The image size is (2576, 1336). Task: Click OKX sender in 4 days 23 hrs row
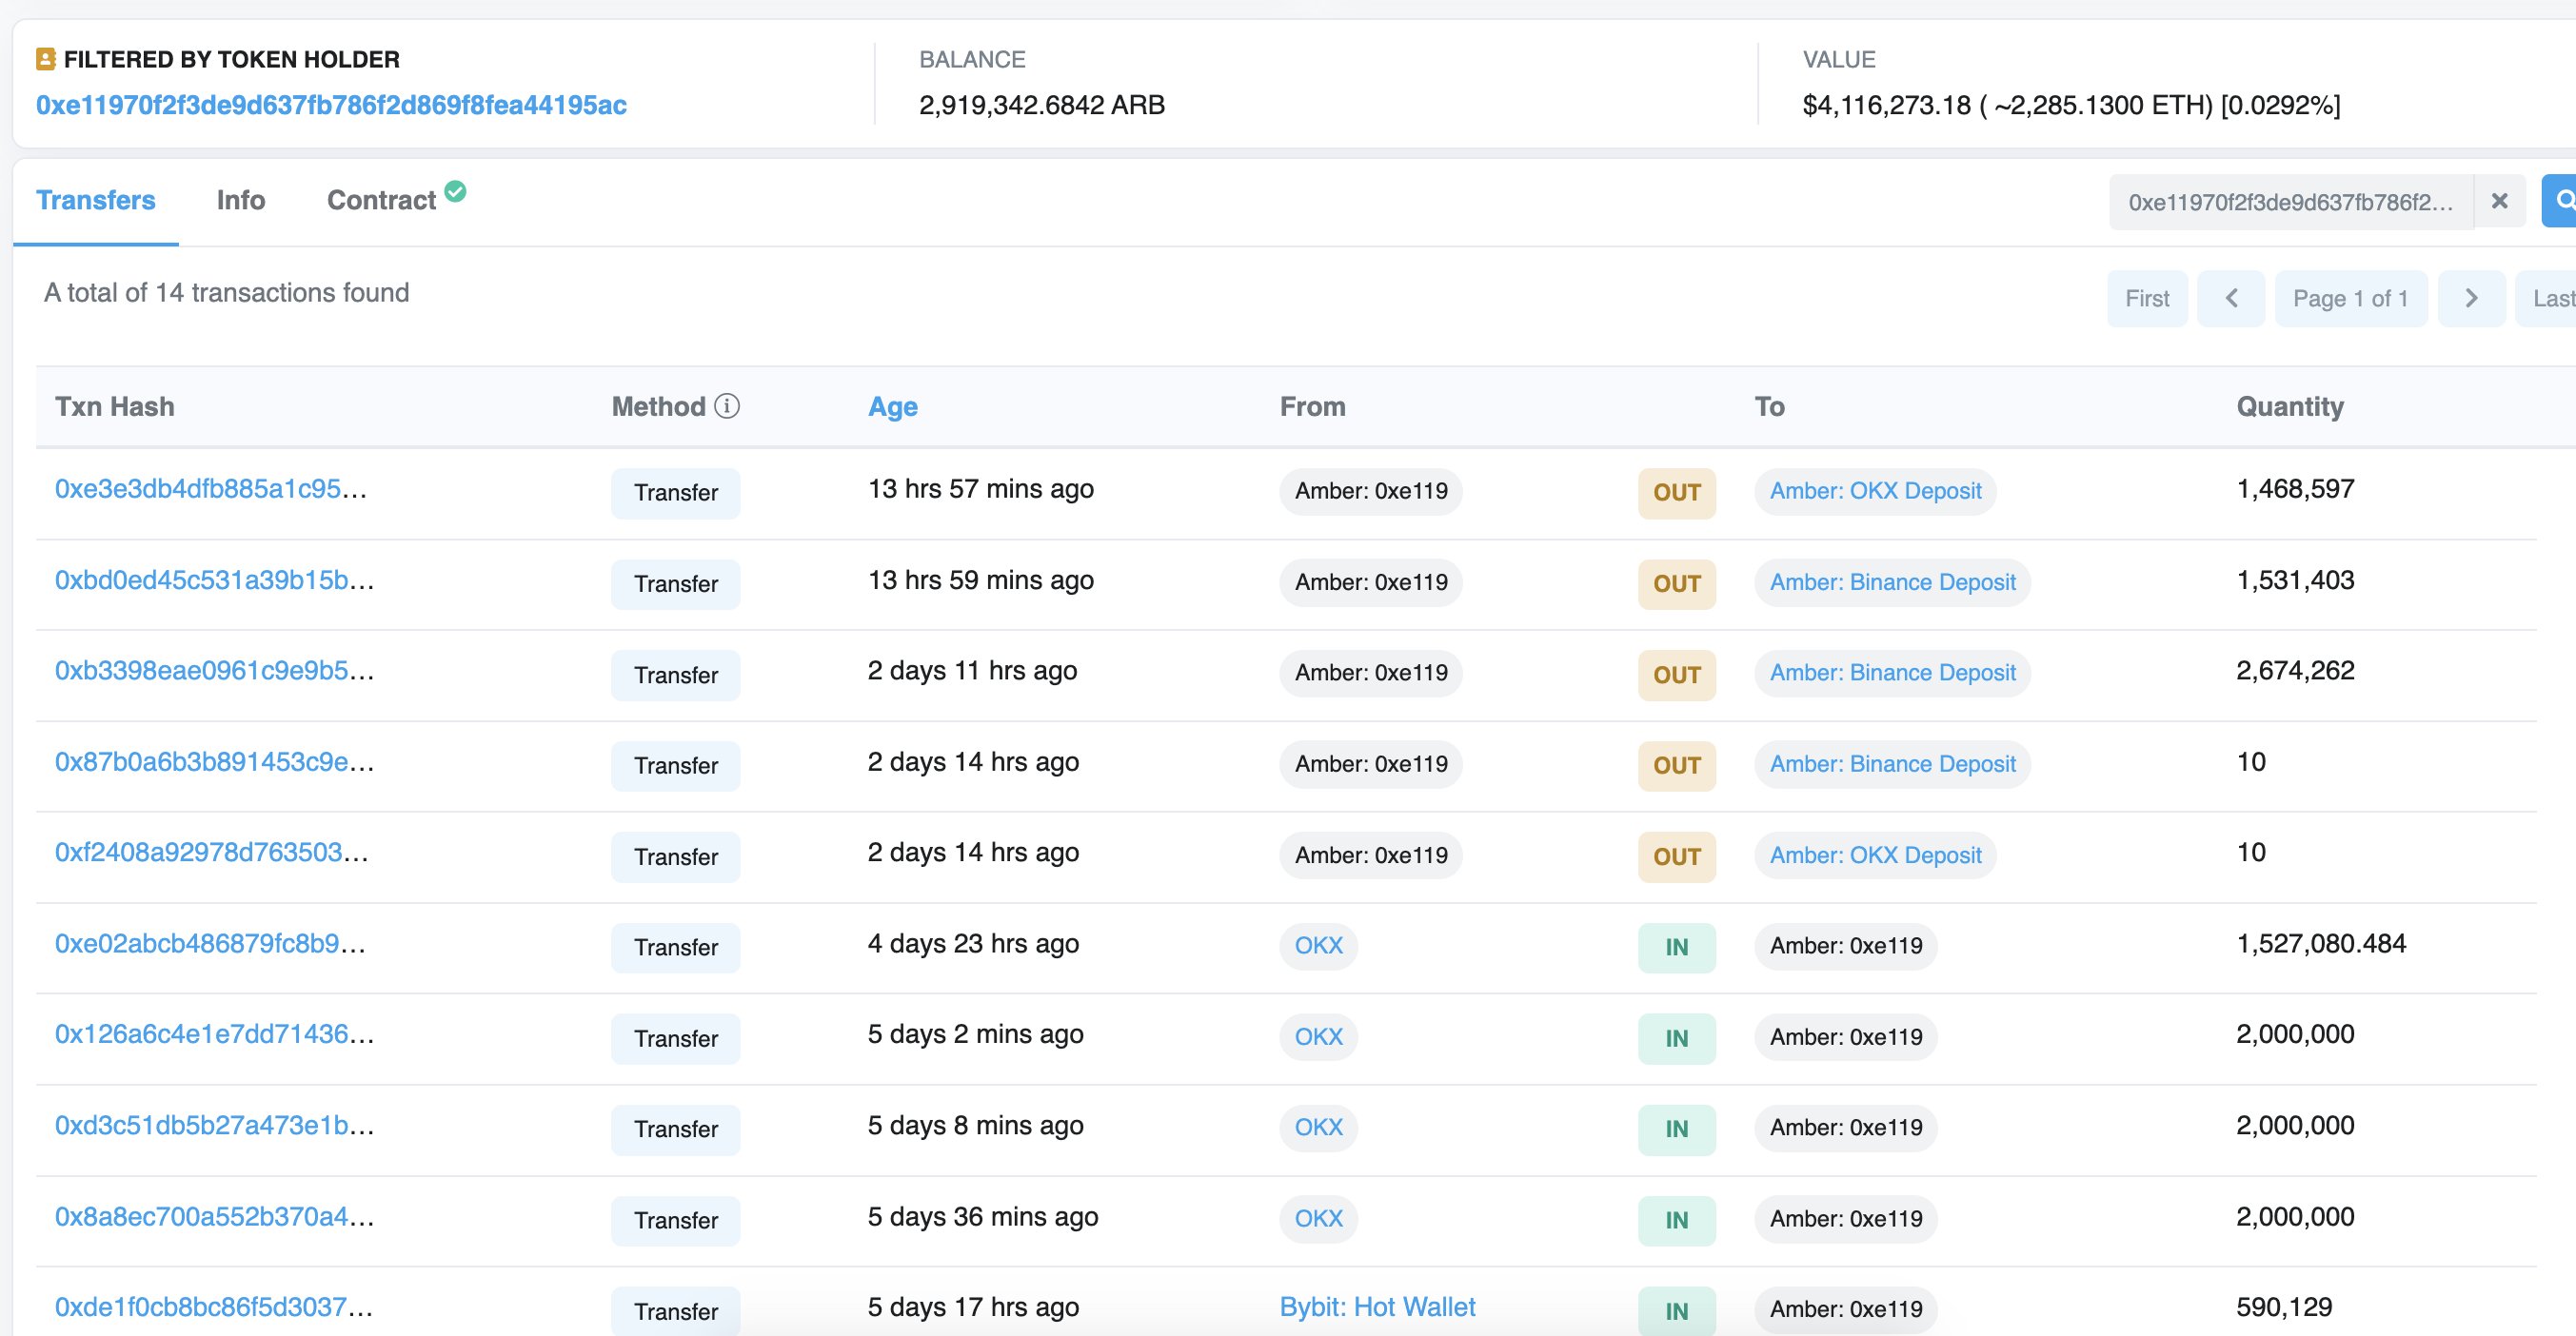pyautogui.click(x=1318, y=945)
